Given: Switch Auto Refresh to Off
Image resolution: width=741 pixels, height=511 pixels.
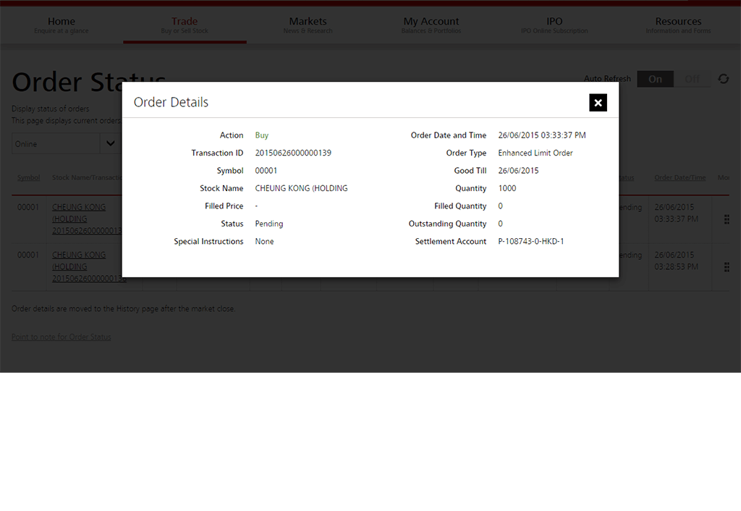Looking at the screenshot, I should click(692, 79).
